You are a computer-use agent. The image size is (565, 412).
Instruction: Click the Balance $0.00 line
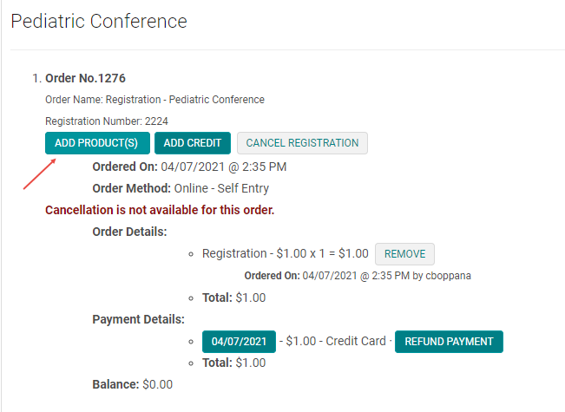[132, 384]
